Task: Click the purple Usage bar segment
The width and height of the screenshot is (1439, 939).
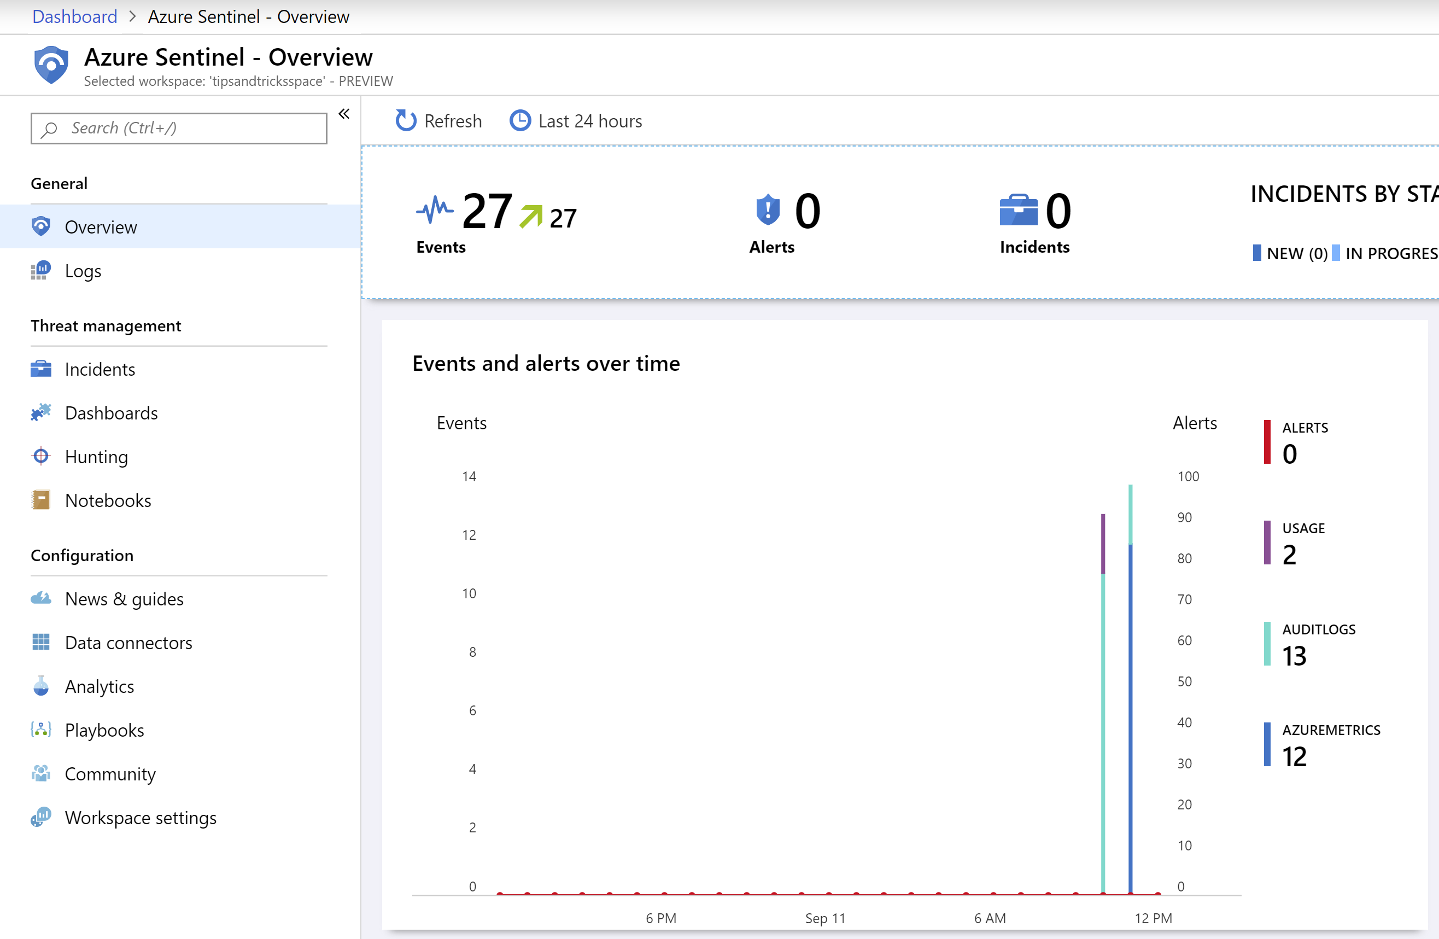Action: pos(1103,544)
